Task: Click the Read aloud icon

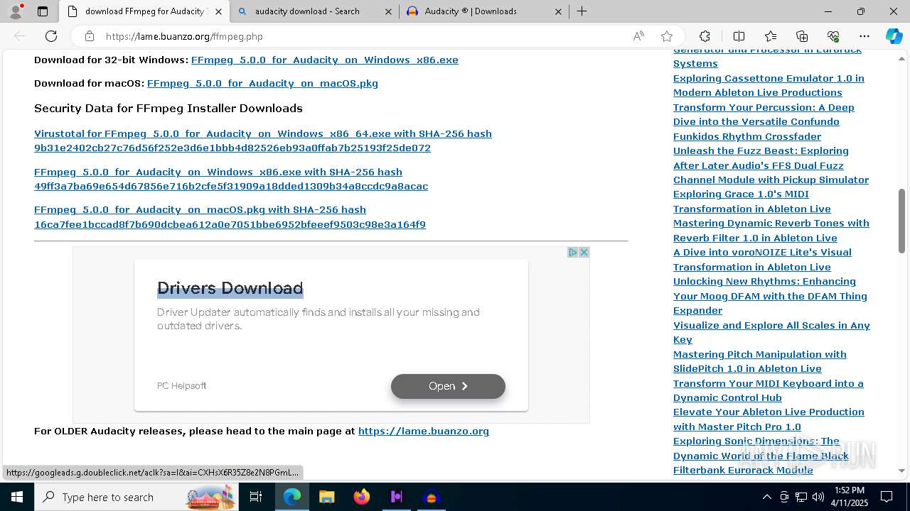Action: pyautogui.click(x=638, y=36)
